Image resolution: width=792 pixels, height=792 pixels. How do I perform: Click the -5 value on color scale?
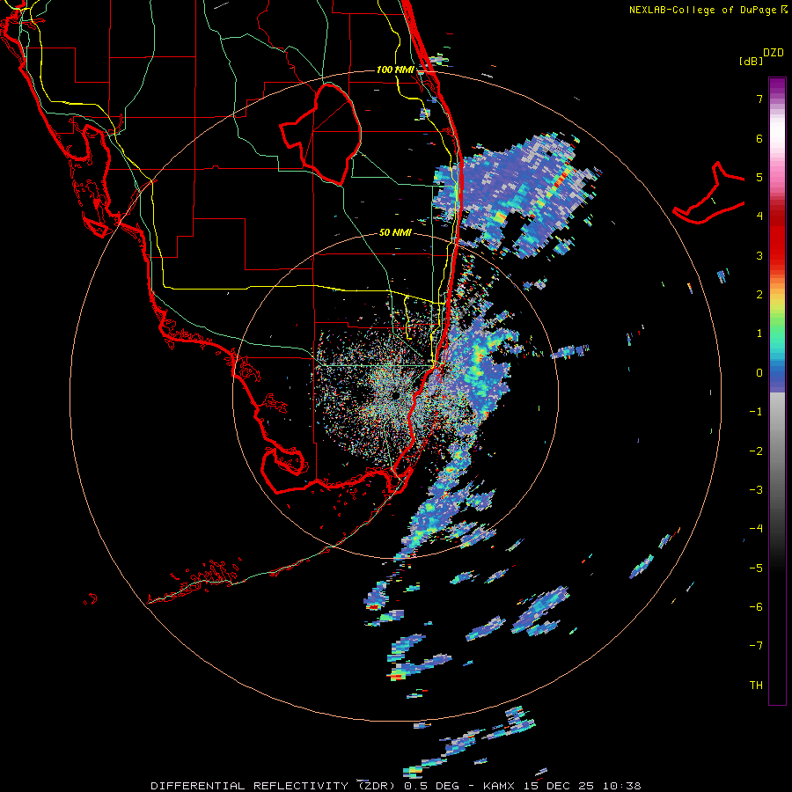[756, 568]
